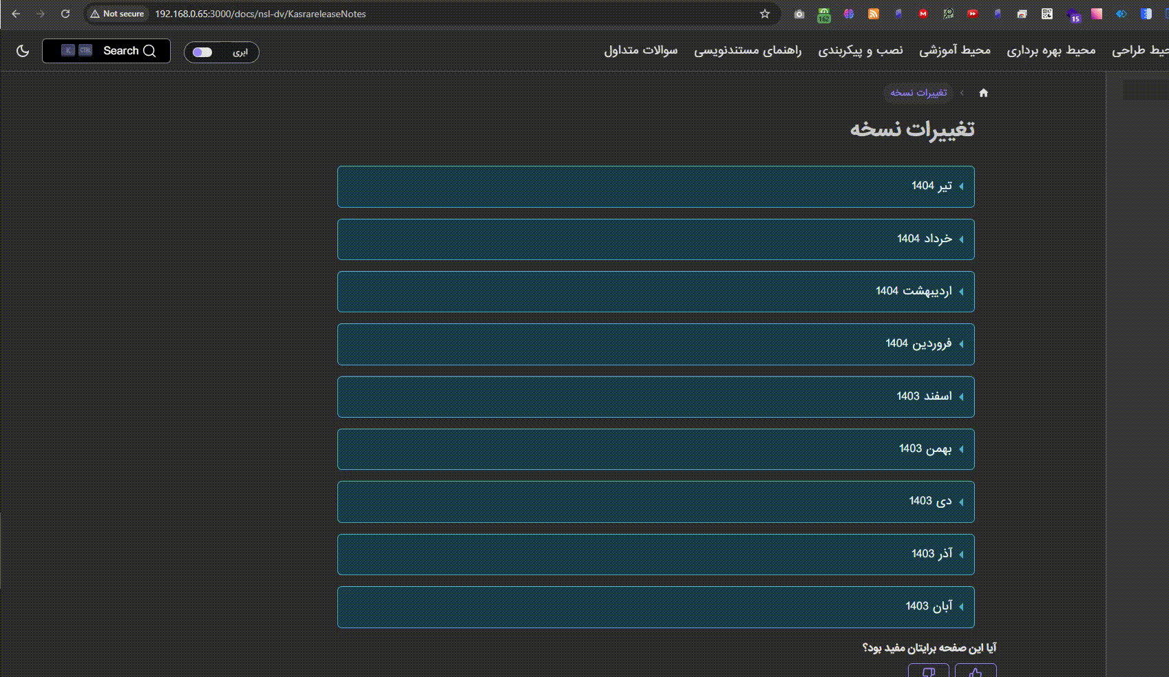Click the home breadcrumb icon
The image size is (1169, 677).
(983, 93)
